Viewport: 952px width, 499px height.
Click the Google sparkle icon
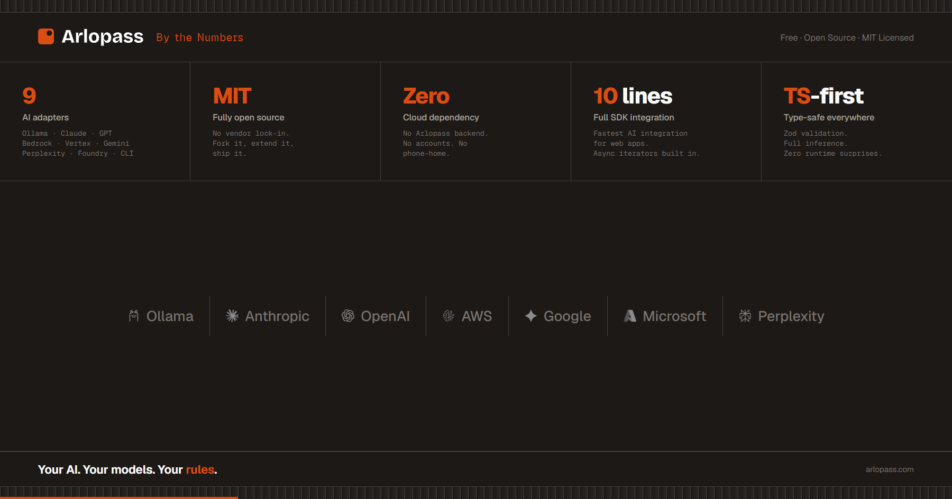531,316
